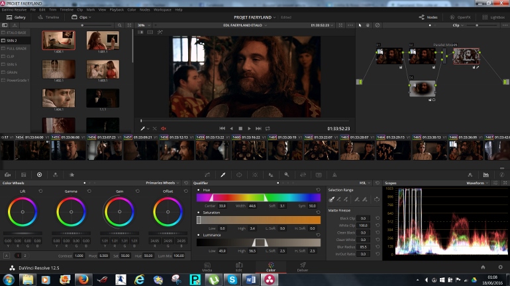Open the Blur palette
510x286 pixels.
coord(271,175)
